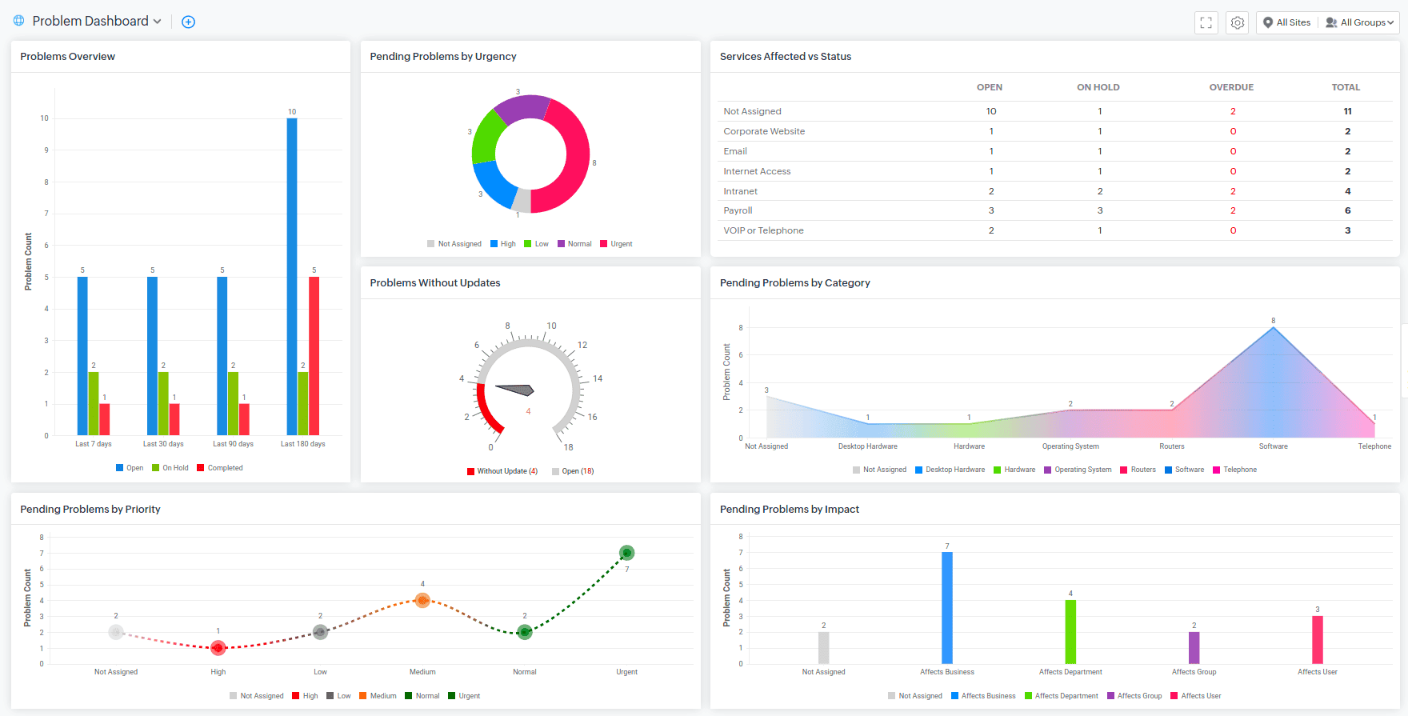Click the Urgent data point marker
Image resolution: width=1408 pixels, height=716 pixels.
click(627, 553)
